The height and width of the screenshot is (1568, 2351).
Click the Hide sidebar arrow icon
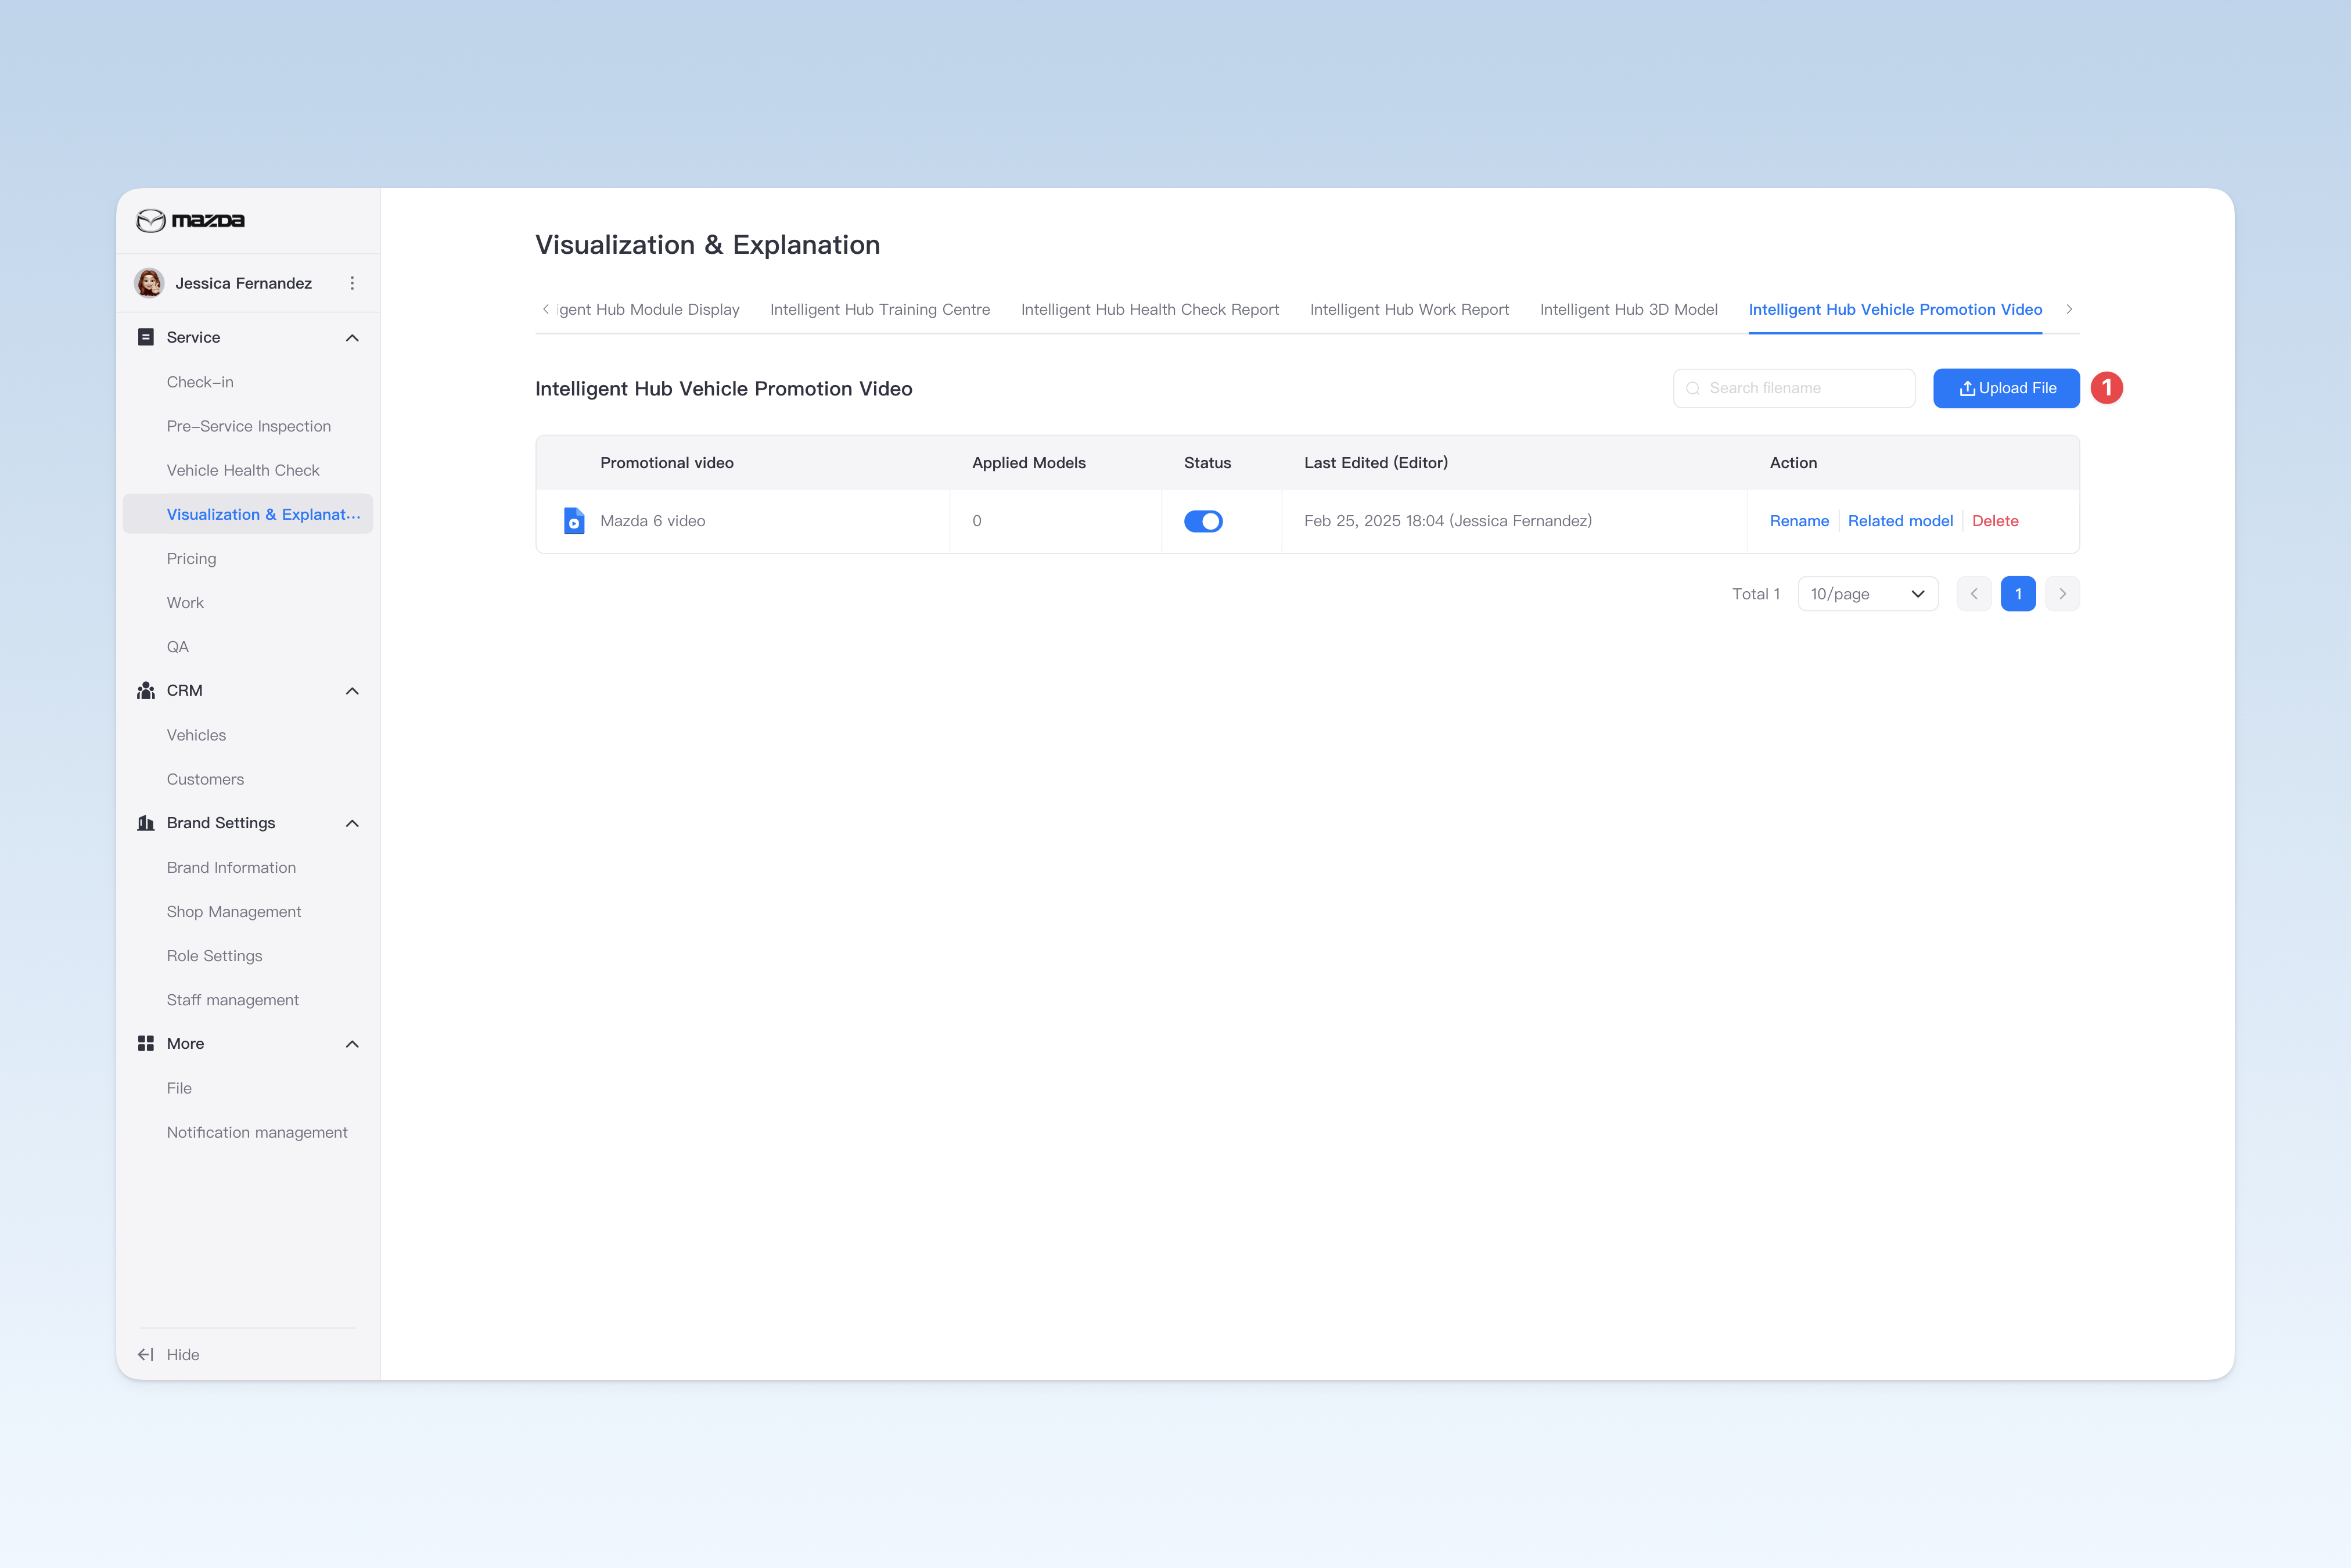click(146, 1354)
